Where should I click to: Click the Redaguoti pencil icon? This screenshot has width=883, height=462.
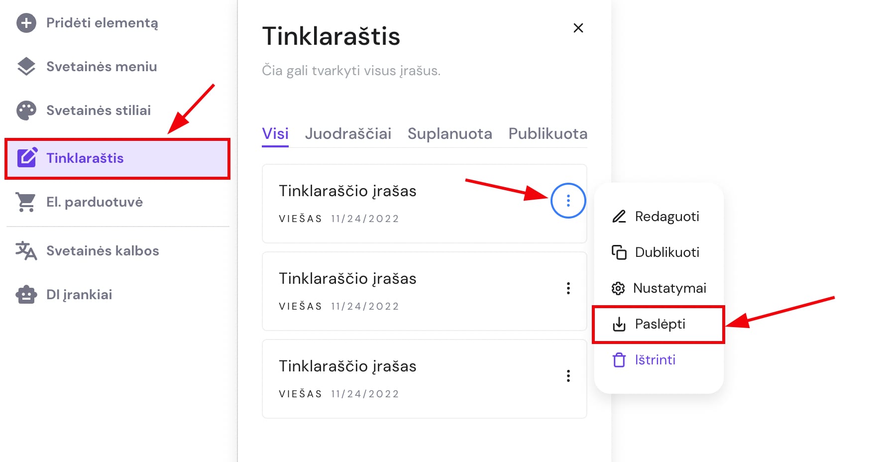619,216
